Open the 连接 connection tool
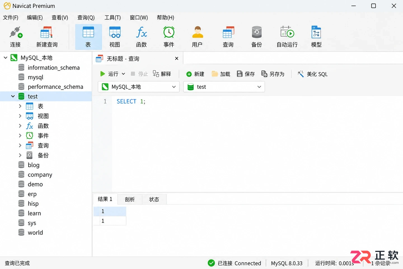Screen dimensions: 403x269 pyautogui.click(x=15, y=37)
